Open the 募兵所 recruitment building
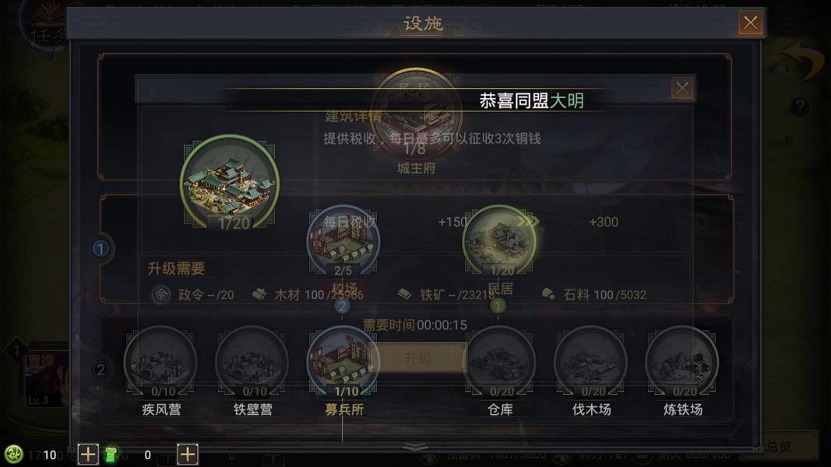 coord(343,363)
